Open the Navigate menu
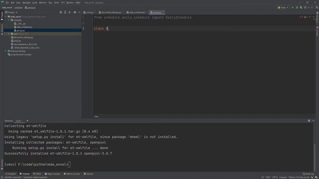 click(x=26, y=2)
